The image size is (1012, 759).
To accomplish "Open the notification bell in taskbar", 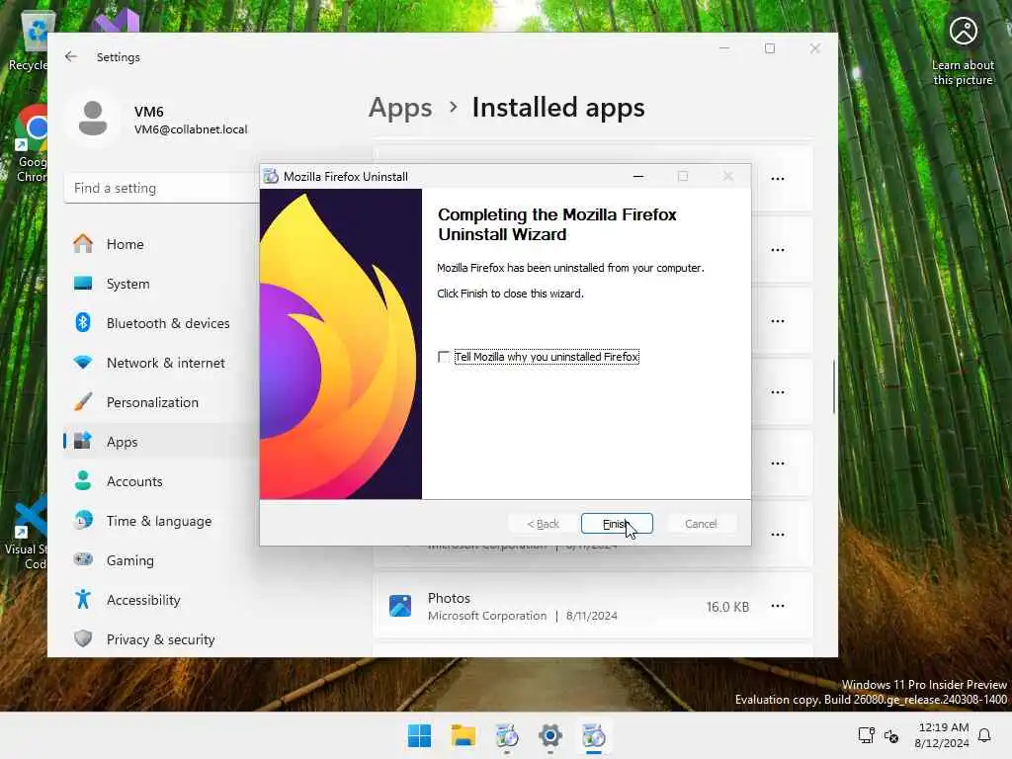I will (985, 735).
